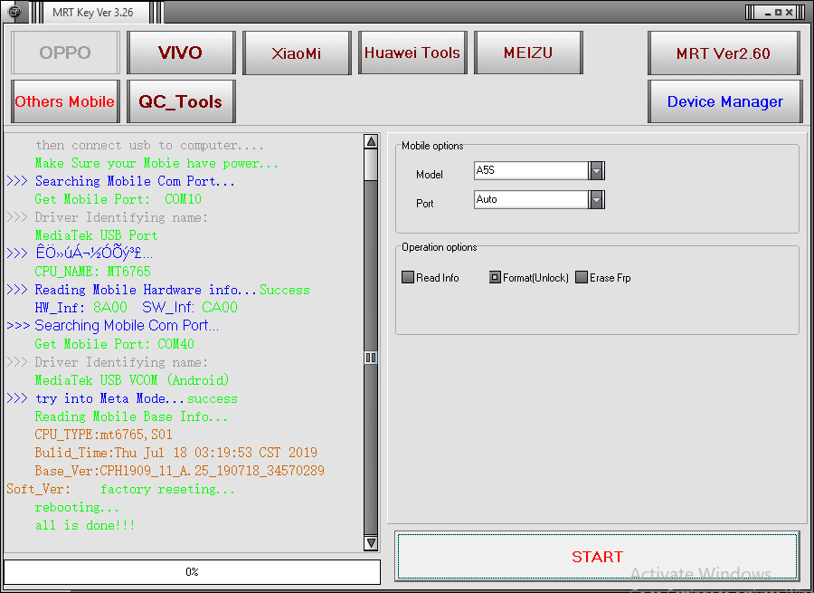Screen dimensions: 814x593
Task: Open the Others Mobile tab
Action: pyautogui.click(x=65, y=101)
